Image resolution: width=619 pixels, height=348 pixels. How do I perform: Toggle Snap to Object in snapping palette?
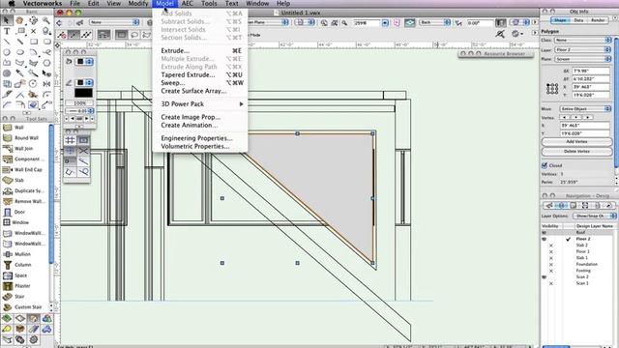[83, 140]
